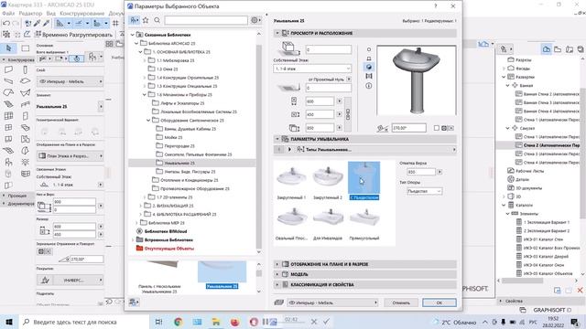Click the info icon beside the preview

tap(369, 86)
